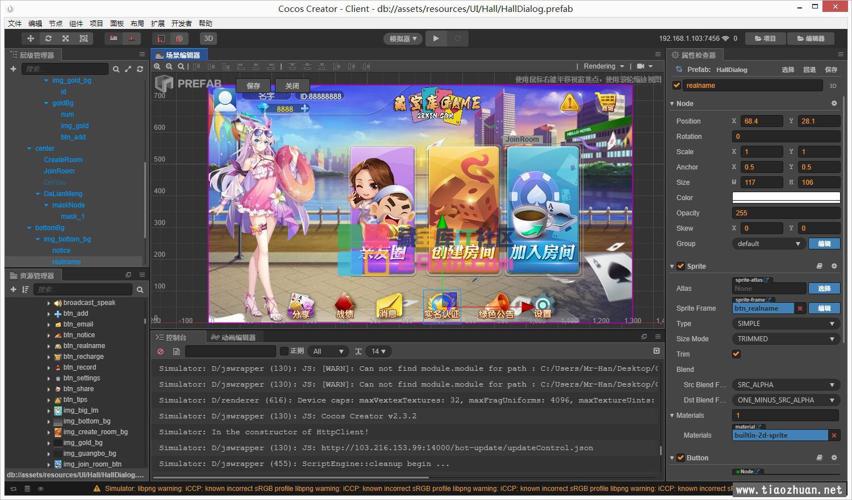The image size is (852, 500).
Task: Change asset sort order in assets panel
Action: (25, 289)
